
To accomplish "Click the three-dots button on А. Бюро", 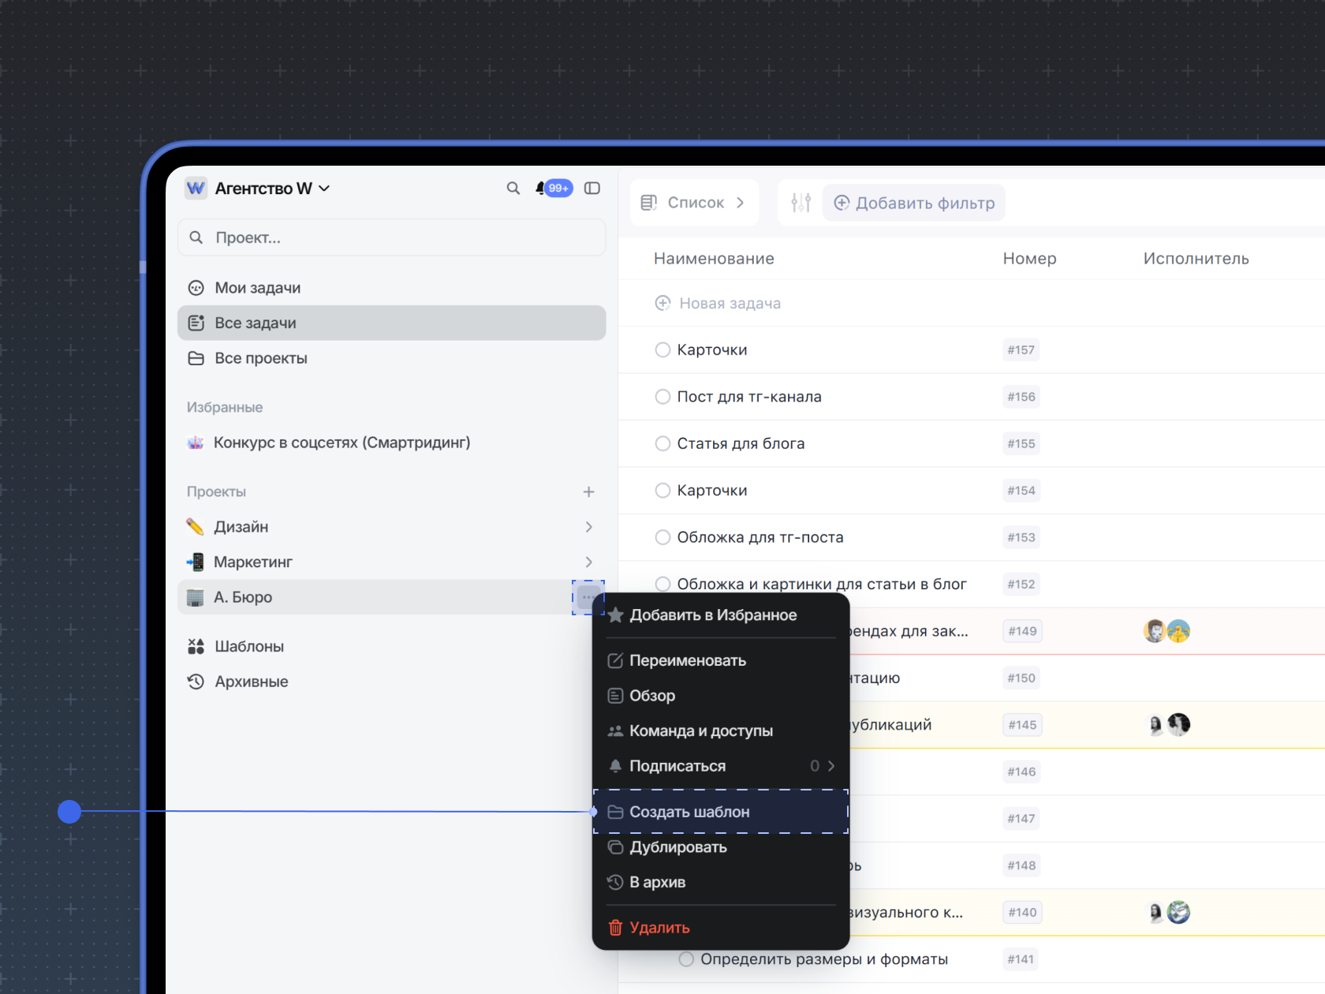I will click(x=588, y=597).
